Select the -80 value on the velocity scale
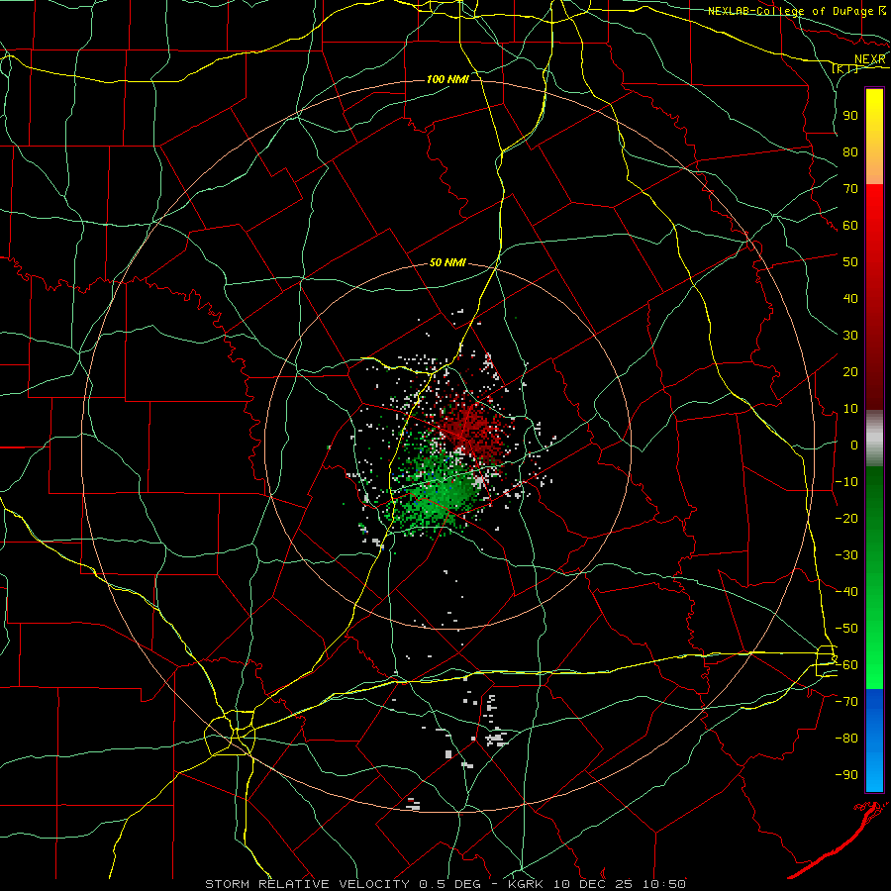 click(846, 739)
